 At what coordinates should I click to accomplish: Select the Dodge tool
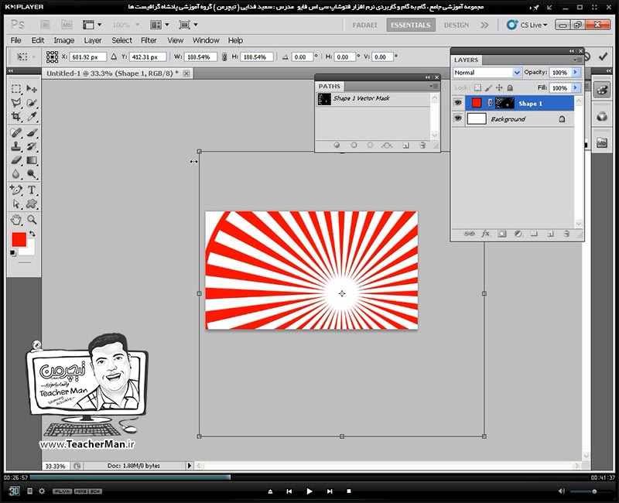[32, 174]
